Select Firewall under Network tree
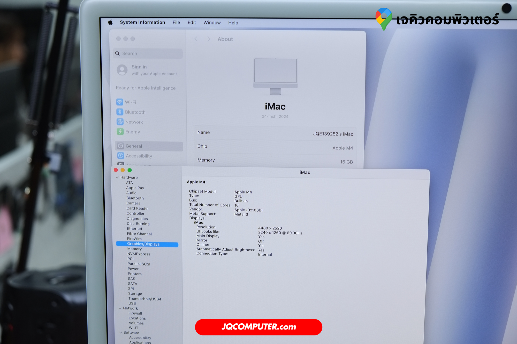 click(x=135, y=313)
